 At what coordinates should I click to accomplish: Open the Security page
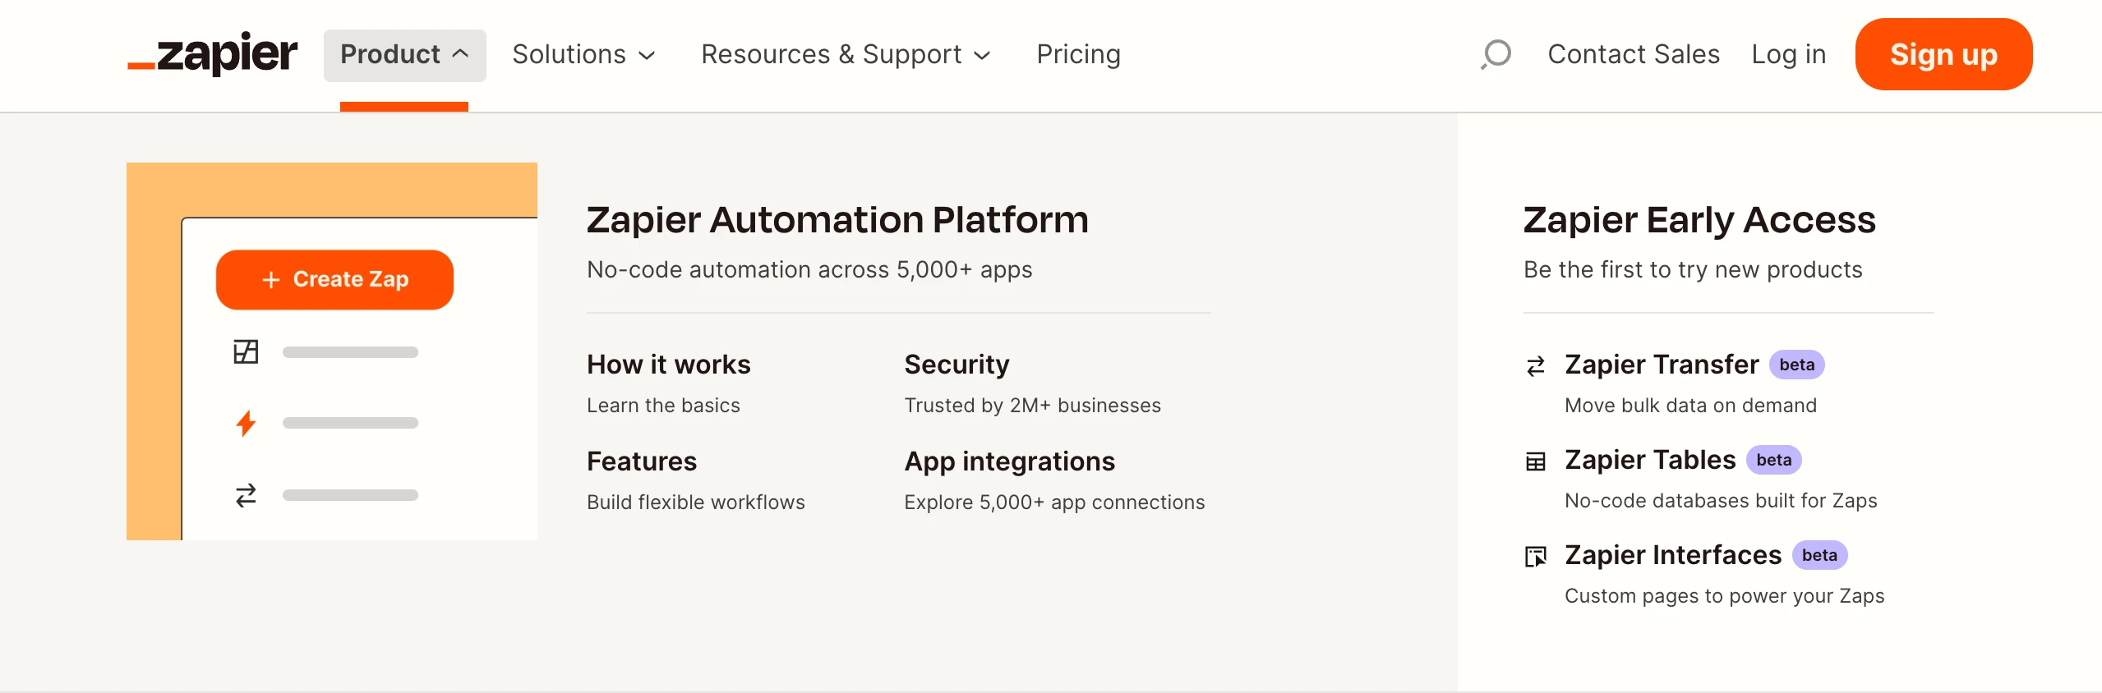[x=957, y=365]
